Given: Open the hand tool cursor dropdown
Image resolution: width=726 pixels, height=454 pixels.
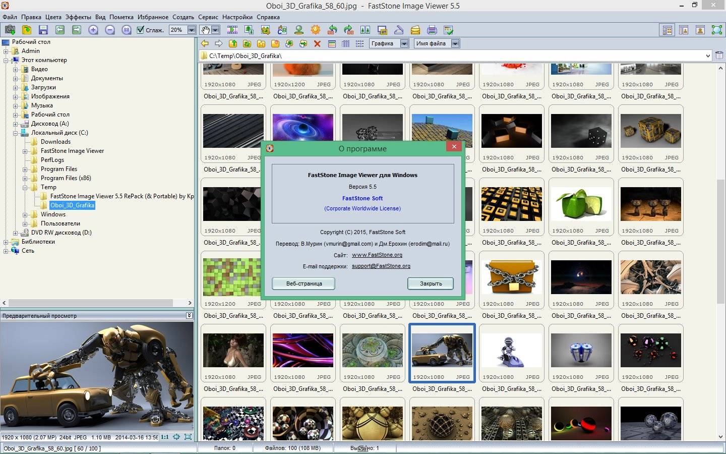Looking at the screenshot, I should (x=215, y=30).
